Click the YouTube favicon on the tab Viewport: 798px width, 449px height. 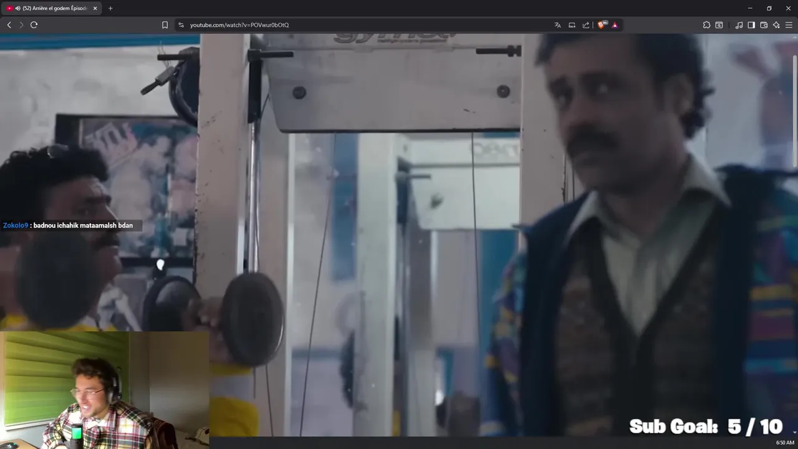pos(9,8)
